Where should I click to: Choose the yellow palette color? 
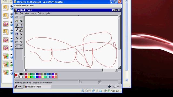(29, 77)
